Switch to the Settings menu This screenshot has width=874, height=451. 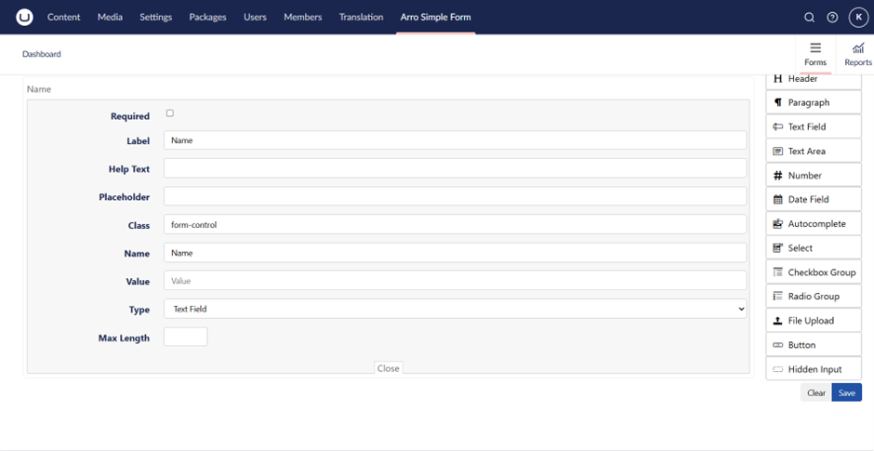[155, 17]
